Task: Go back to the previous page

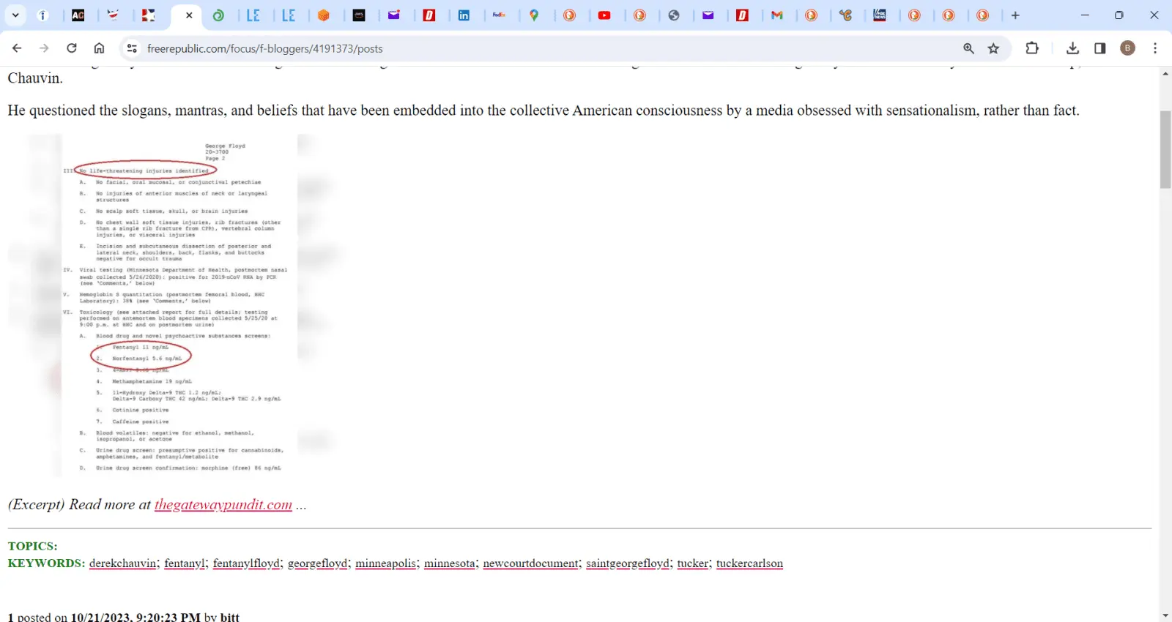Action: click(x=17, y=48)
